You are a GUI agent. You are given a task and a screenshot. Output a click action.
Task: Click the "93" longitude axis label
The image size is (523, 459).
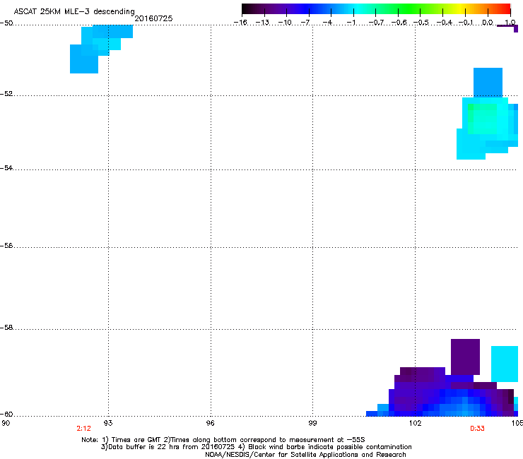(108, 423)
